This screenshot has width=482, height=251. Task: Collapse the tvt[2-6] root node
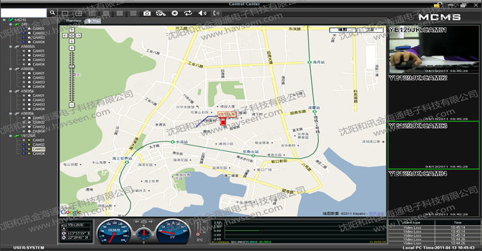tap(4, 20)
